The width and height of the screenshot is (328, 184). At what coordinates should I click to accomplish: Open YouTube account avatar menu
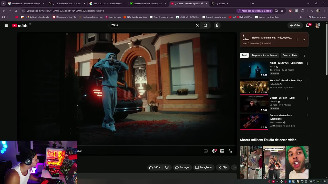[x=317, y=25]
